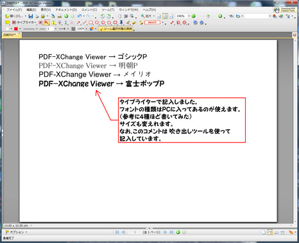
Task: Select the strikeout text tool
Action: coord(60,22)
